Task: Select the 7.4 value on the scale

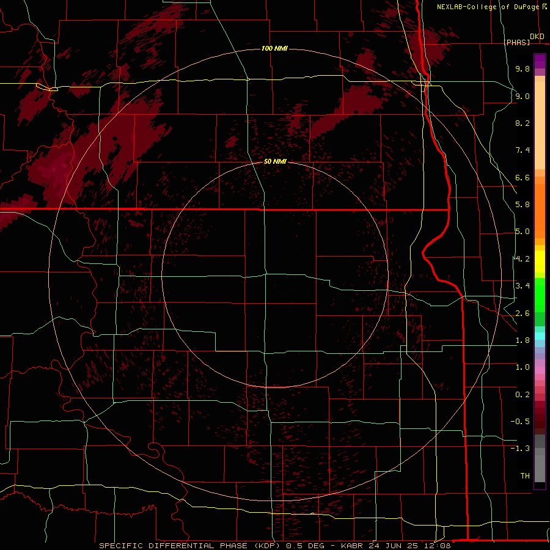Action: (x=522, y=150)
